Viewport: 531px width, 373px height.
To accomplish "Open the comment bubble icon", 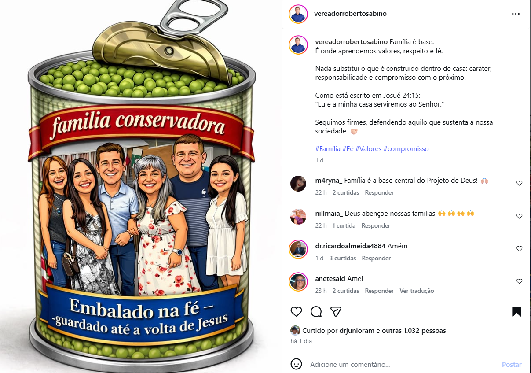I will pyautogui.click(x=316, y=312).
